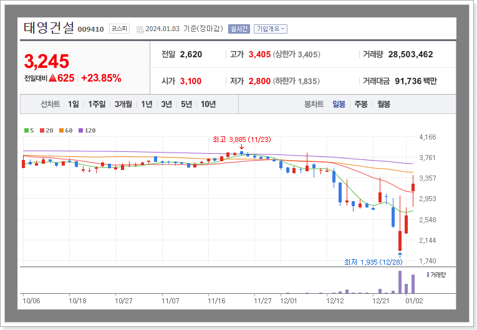Click the purple 거래량 volume legend
This screenshot has height=330, width=477.
pos(436,275)
